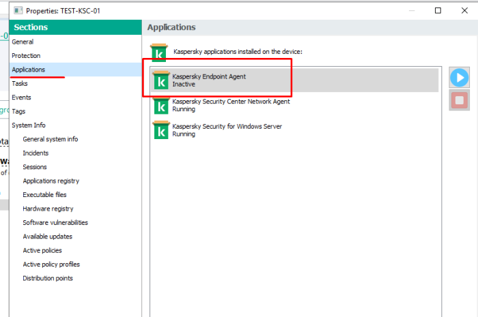Open the Distribution points subsection
Viewport: 478px width, 317px height.
pos(48,278)
